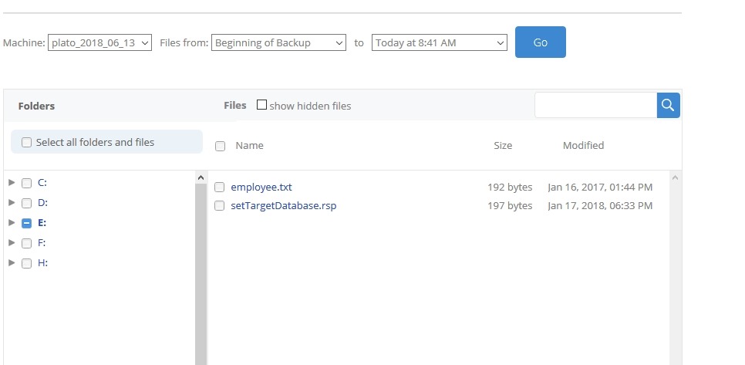Click the file search text field
Viewport: 745px width, 365px height.
pyautogui.click(x=595, y=106)
